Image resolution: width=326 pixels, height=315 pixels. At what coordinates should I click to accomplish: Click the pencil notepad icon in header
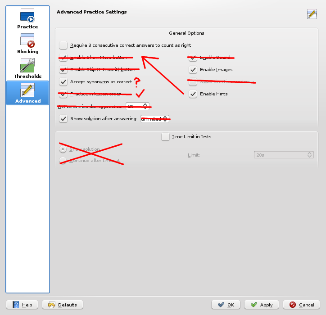pyautogui.click(x=312, y=14)
